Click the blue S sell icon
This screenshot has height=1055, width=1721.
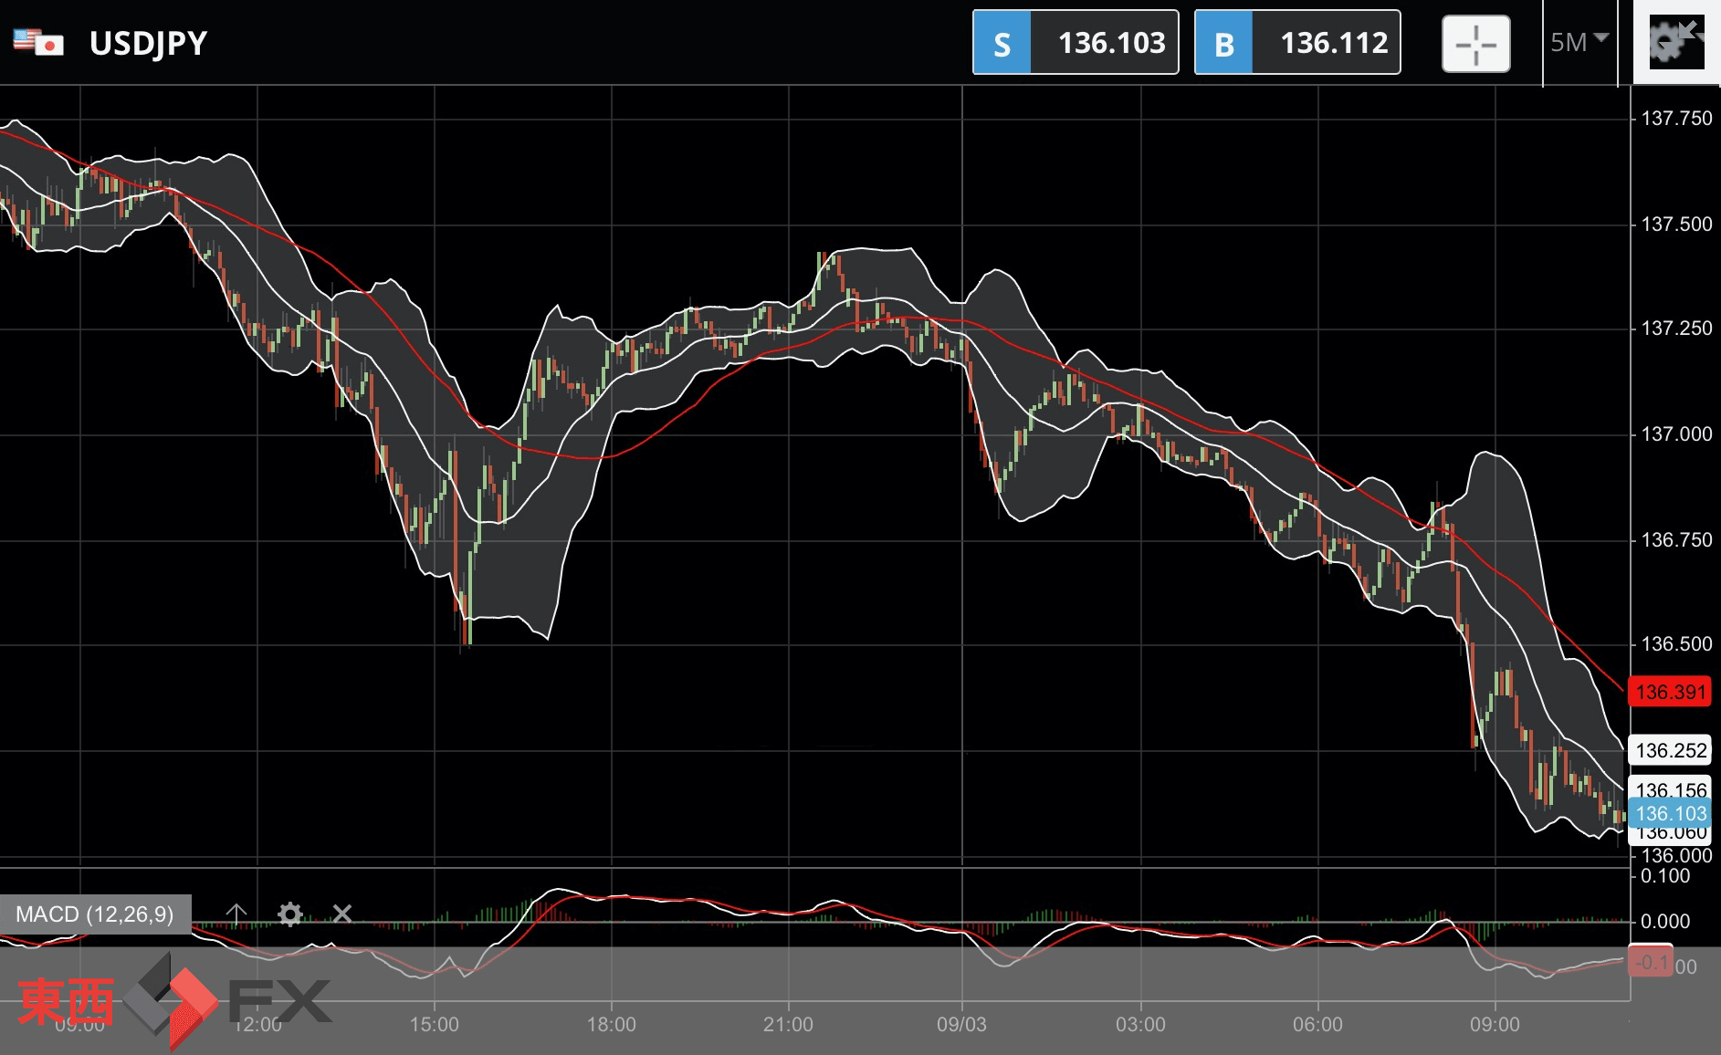coord(1002,43)
